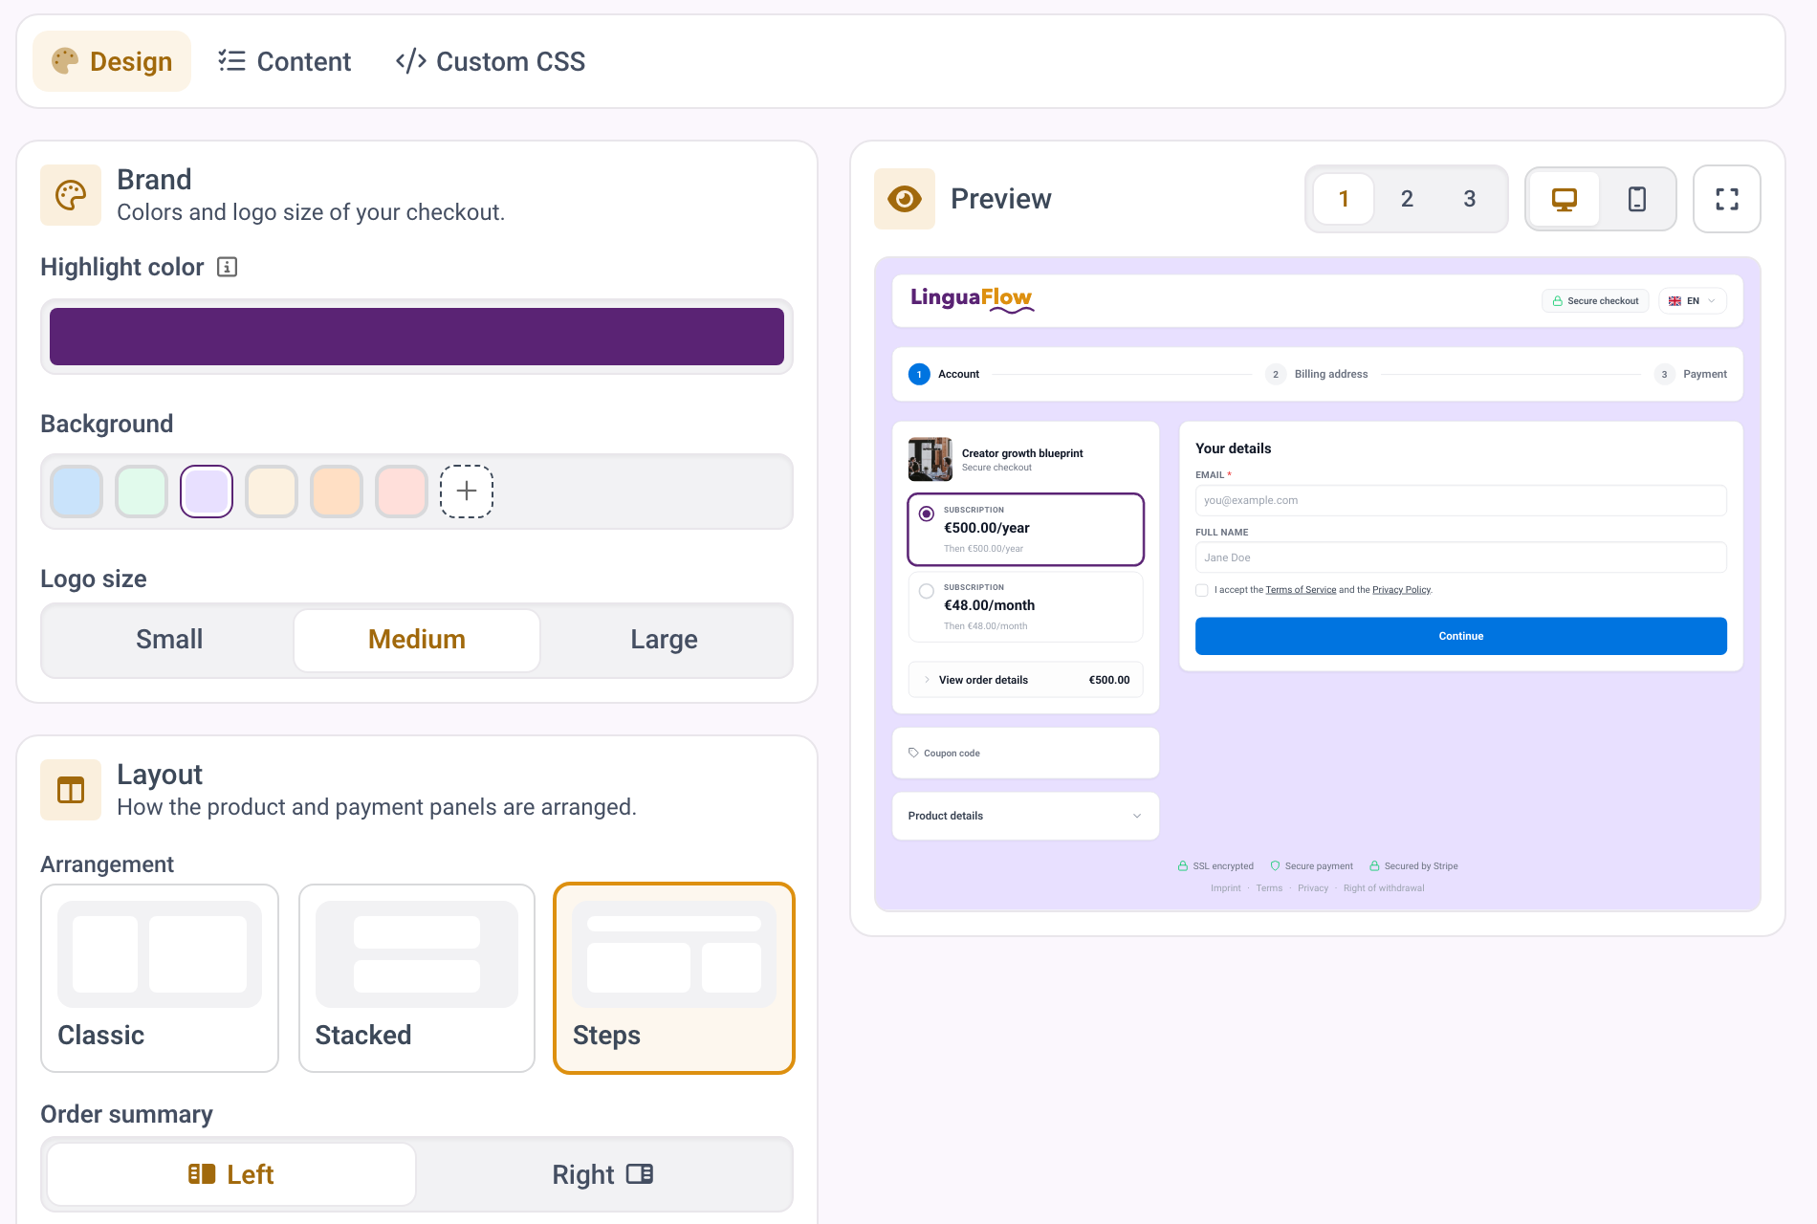The height and width of the screenshot is (1224, 1817).
Task: Open the Custom CSS tab
Action: click(x=491, y=61)
